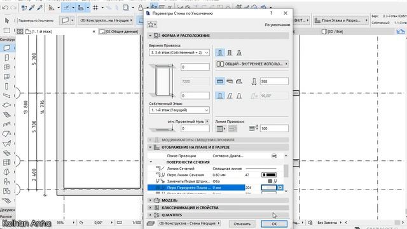This screenshot has width=407, height=229.
Task: Select the Marquee tool
Action: [x=7, y=31]
